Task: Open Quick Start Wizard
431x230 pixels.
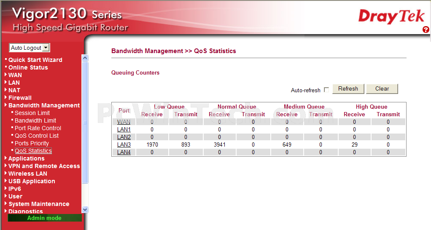Action: (x=35, y=60)
